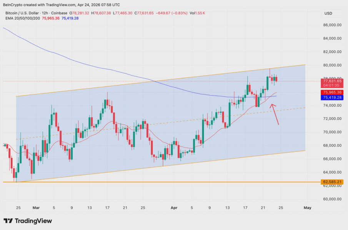Click the 80,000.00 price axis label
The image size is (348, 230).
[x=332, y=65]
